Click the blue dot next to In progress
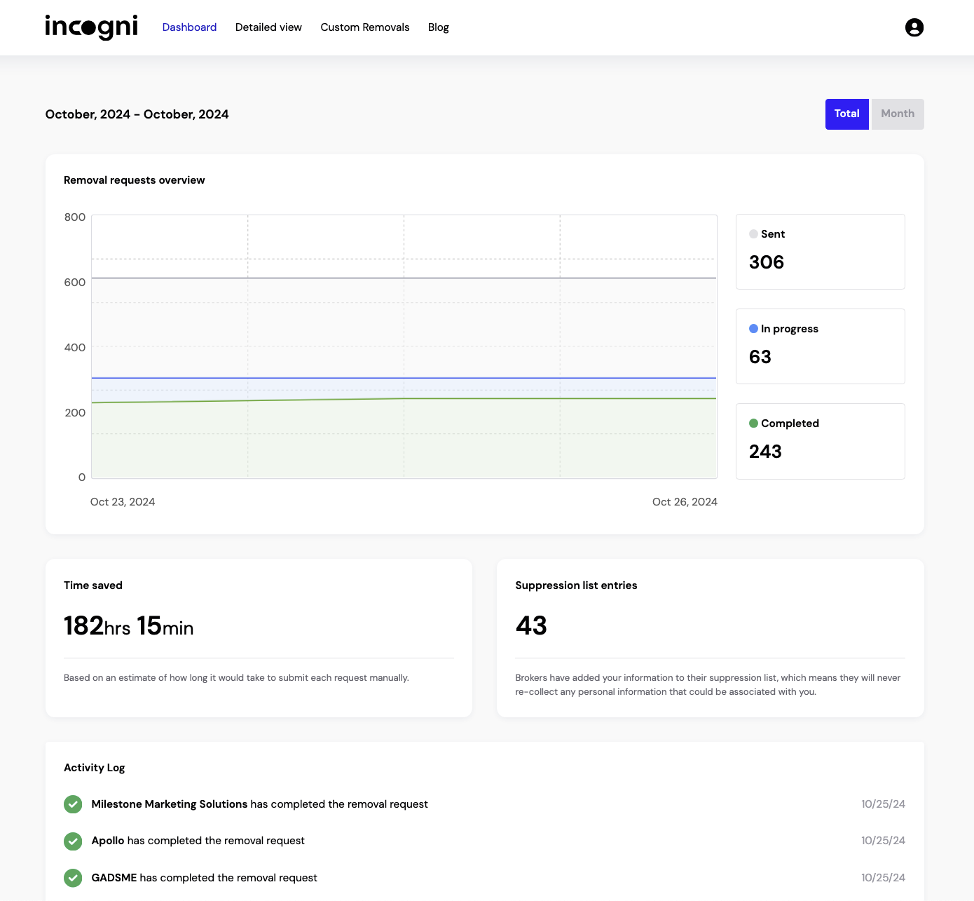Viewport: 974px width, 901px height. [x=753, y=329]
